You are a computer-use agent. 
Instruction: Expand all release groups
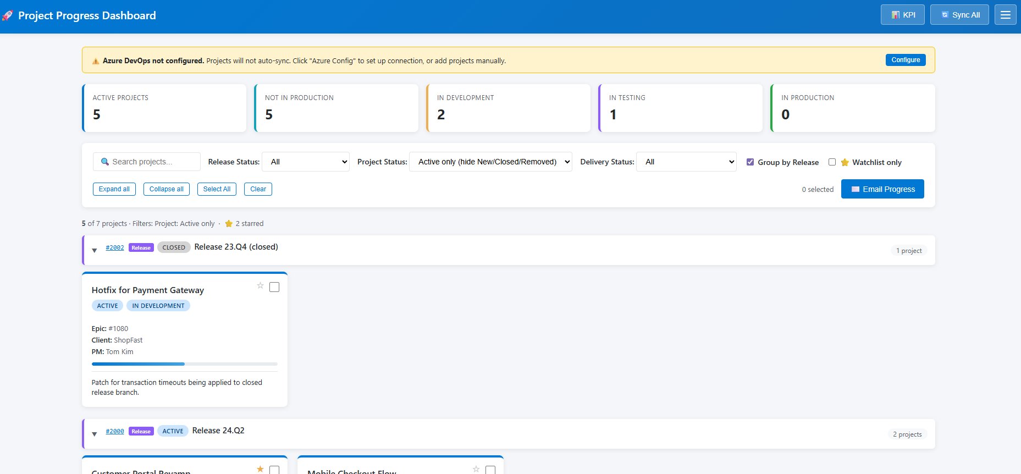point(114,189)
